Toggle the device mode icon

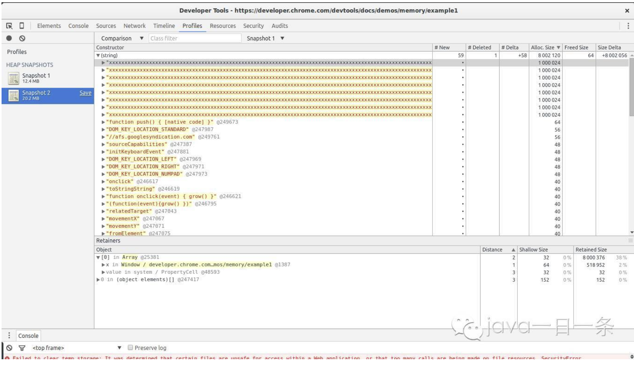[22, 26]
